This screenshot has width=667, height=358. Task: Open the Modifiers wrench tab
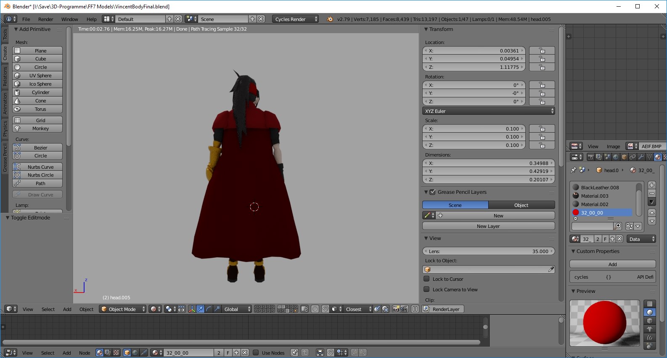pos(641,157)
